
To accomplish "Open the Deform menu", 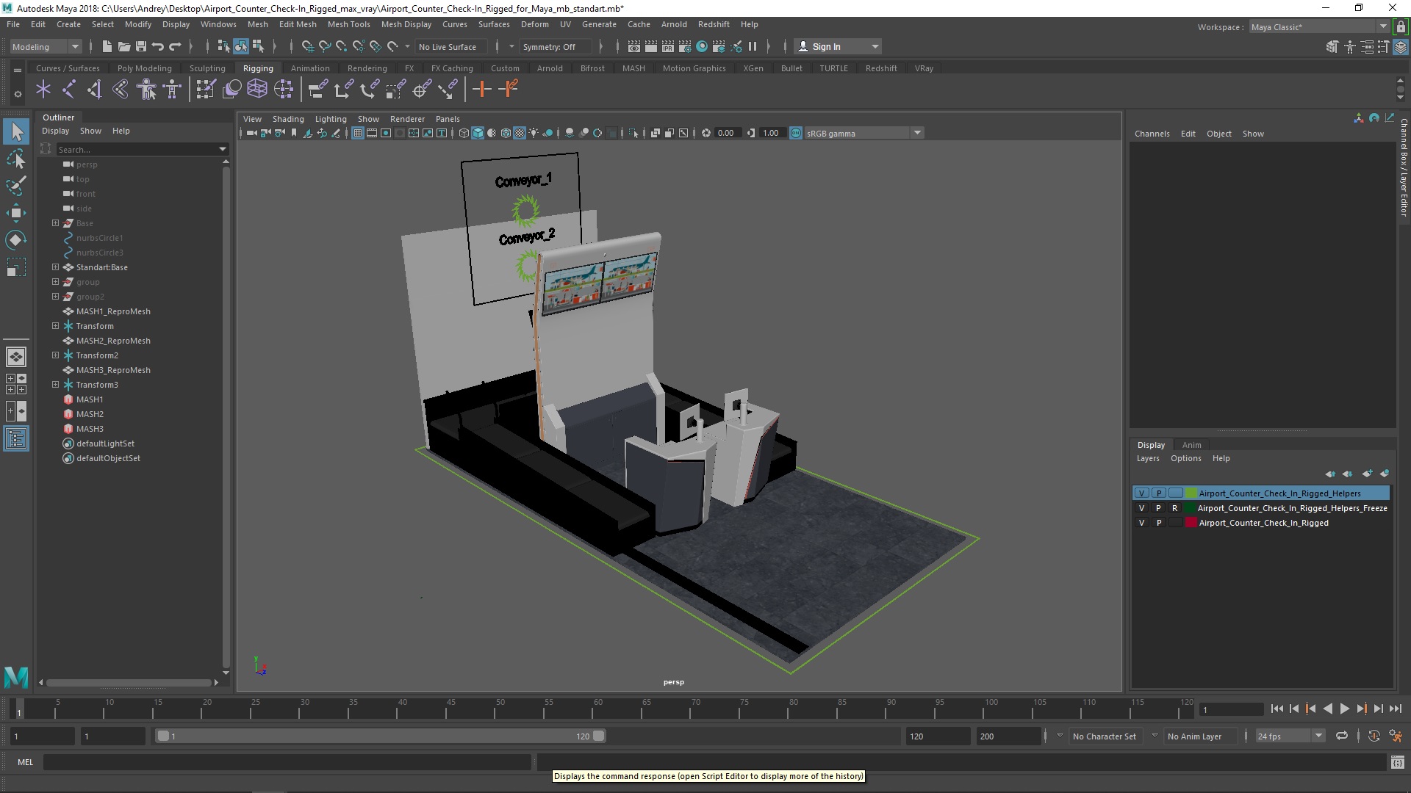I will click(x=534, y=24).
